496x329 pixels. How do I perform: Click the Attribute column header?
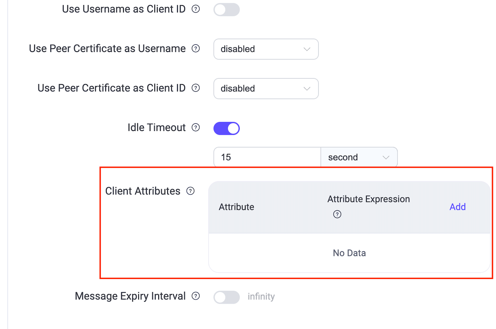(x=236, y=207)
